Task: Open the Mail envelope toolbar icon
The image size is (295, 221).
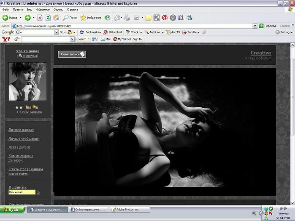Action: (x=117, y=18)
